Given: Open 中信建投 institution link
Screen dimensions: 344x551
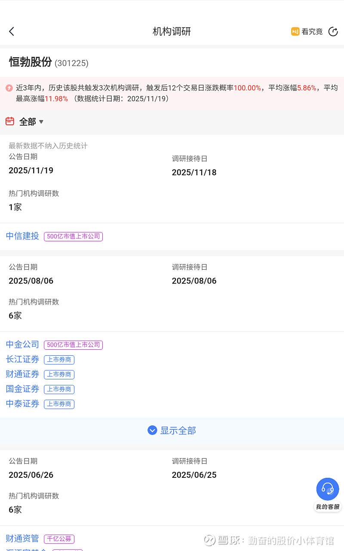Looking at the screenshot, I should coord(22,236).
